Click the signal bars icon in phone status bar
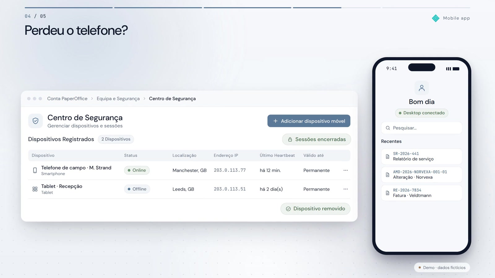 [x=449, y=69]
